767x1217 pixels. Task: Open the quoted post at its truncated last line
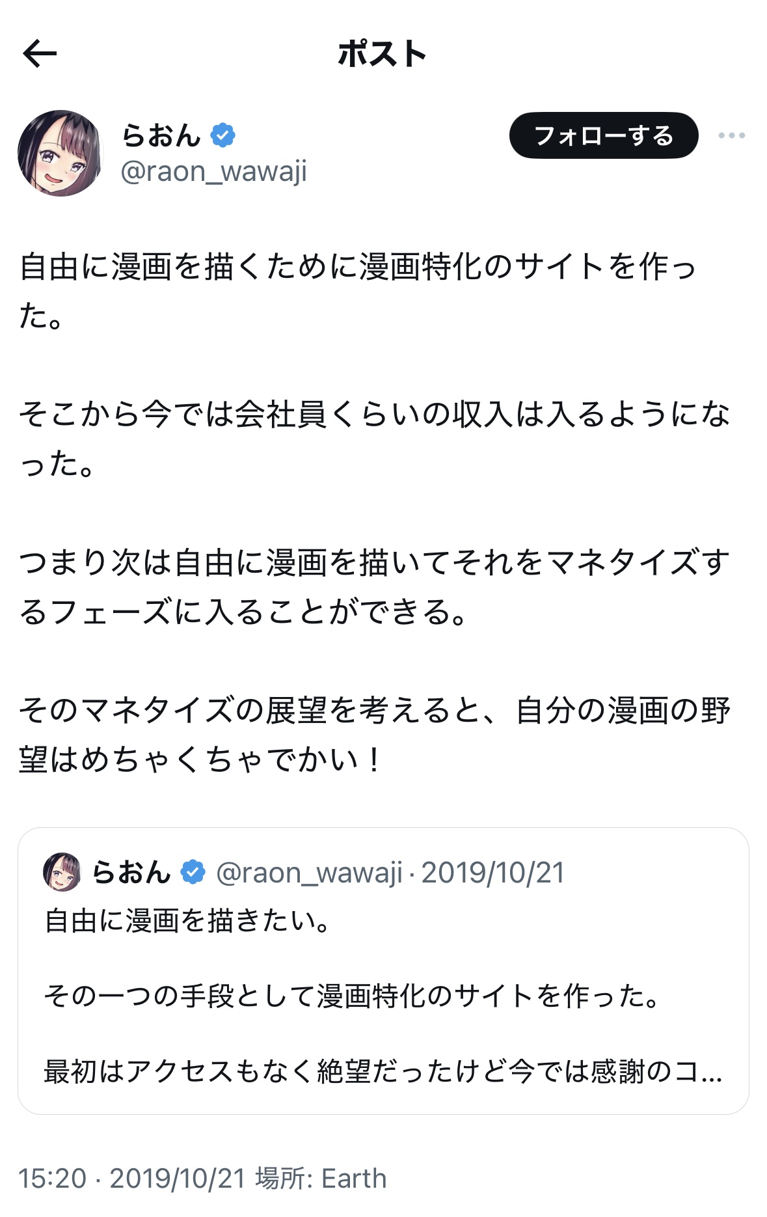[383, 1071]
